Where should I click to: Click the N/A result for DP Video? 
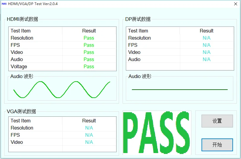click(x=207, y=52)
